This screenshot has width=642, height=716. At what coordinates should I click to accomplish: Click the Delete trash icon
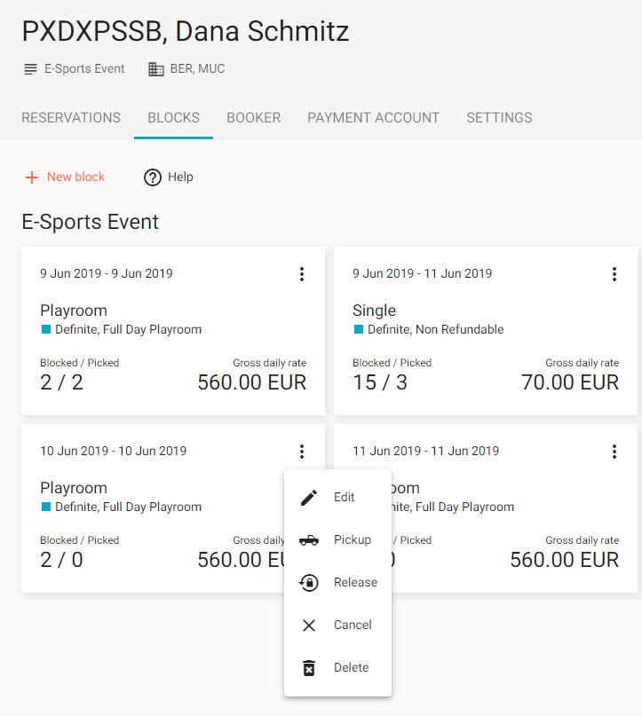coord(309,667)
